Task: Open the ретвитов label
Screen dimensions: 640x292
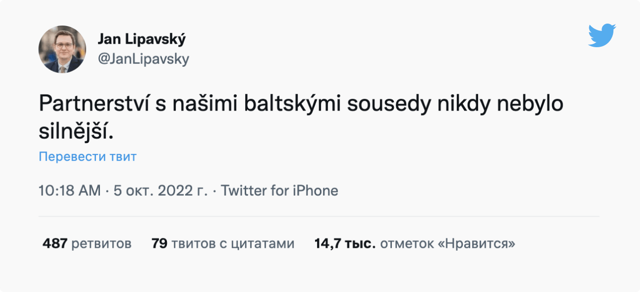Action: coord(101,243)
